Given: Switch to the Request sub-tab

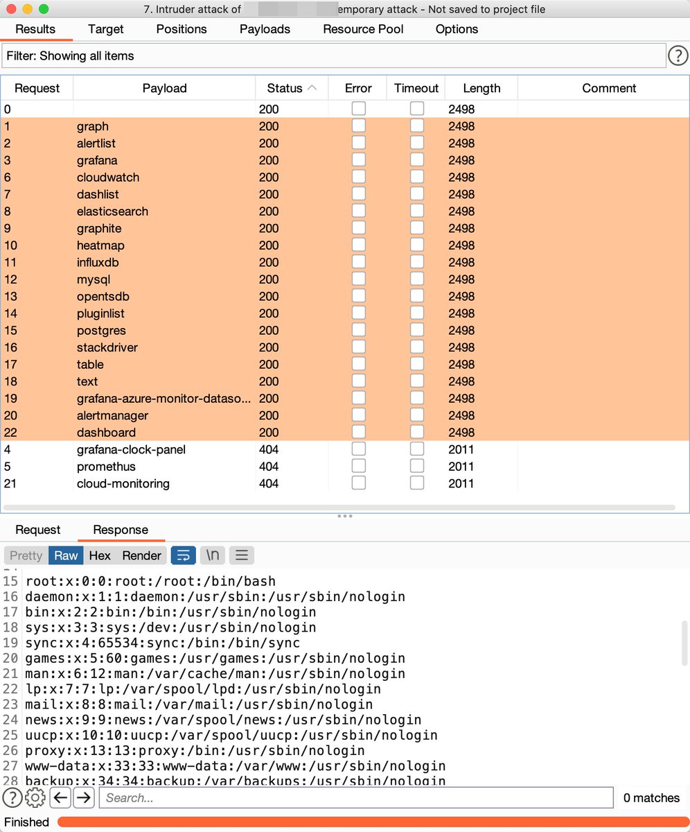Looking at the screenshot, I should pos(38,530).
